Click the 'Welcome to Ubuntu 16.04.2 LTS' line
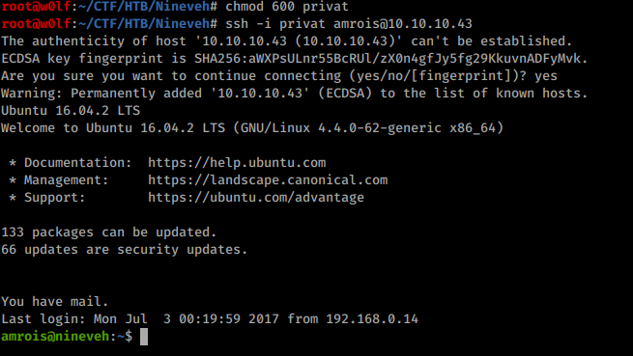 point(252,127)
